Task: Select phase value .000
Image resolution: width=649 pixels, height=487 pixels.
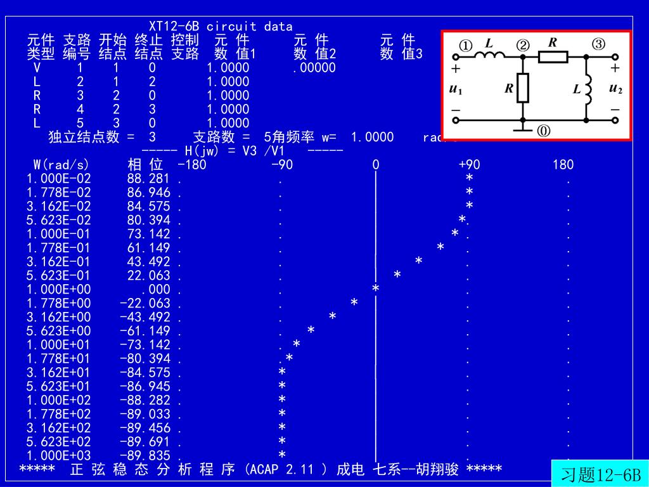Action: point(156,289)
